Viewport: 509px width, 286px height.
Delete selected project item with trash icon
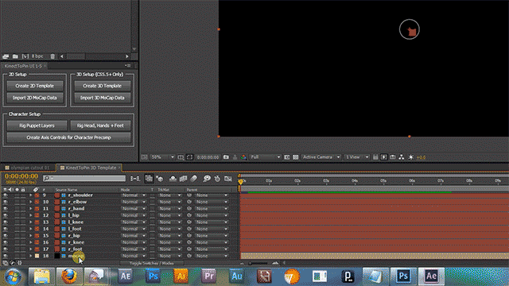pos(52,56)
